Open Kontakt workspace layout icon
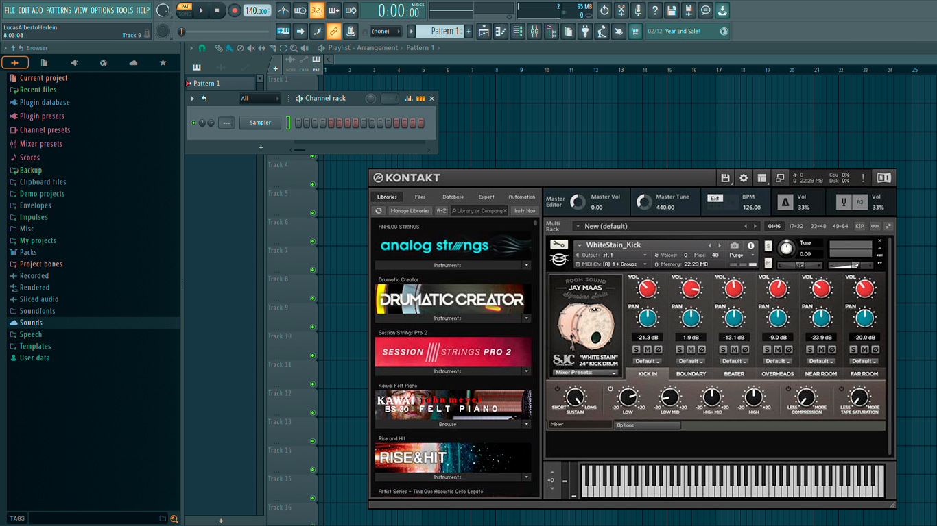937x526 pixels. point(761,178)
